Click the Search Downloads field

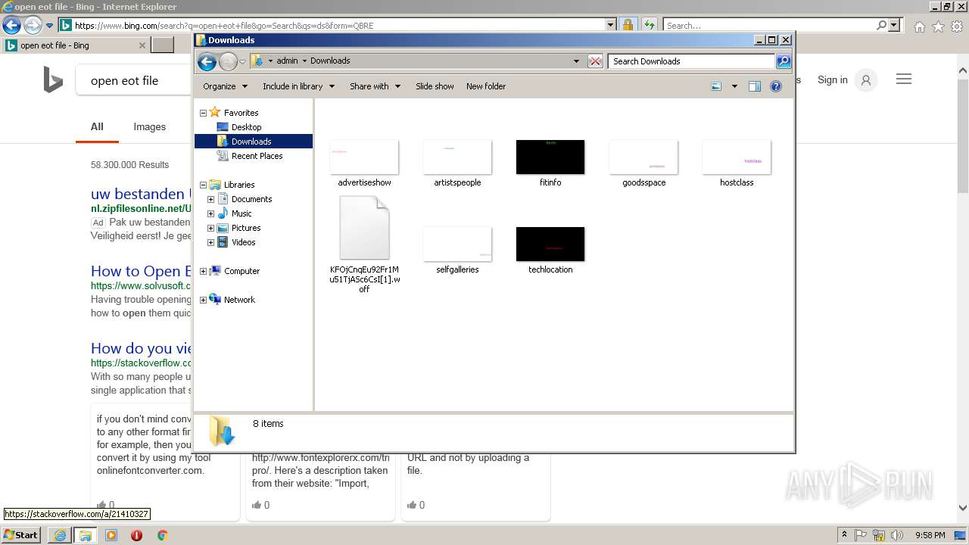pyautogui.click(x=692, y=61)
